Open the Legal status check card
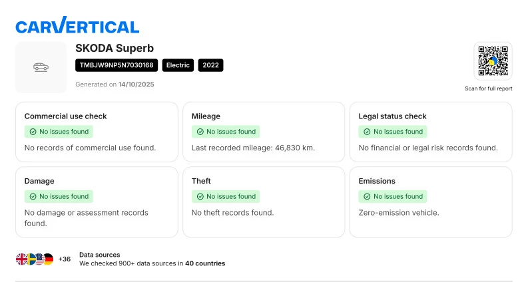The image size is (526, 286). 430,132
